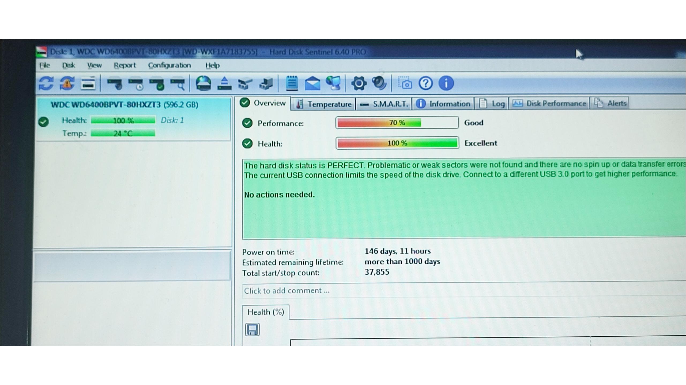
Task: Open the report notepad toolbar icon
Action: click(292, 83)
